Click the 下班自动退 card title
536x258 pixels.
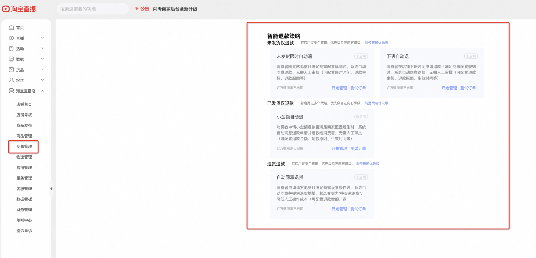click(x=397, y=56)
